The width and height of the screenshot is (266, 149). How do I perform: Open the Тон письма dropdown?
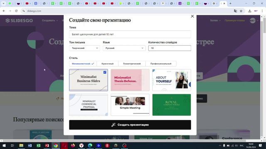pos(84,48)
